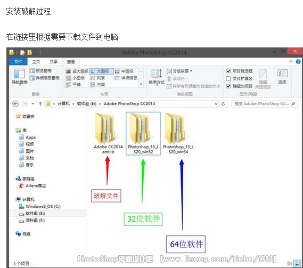303x268 pixels.
Task: Open the 文件 ribbon tab
Action: (18, 61)
